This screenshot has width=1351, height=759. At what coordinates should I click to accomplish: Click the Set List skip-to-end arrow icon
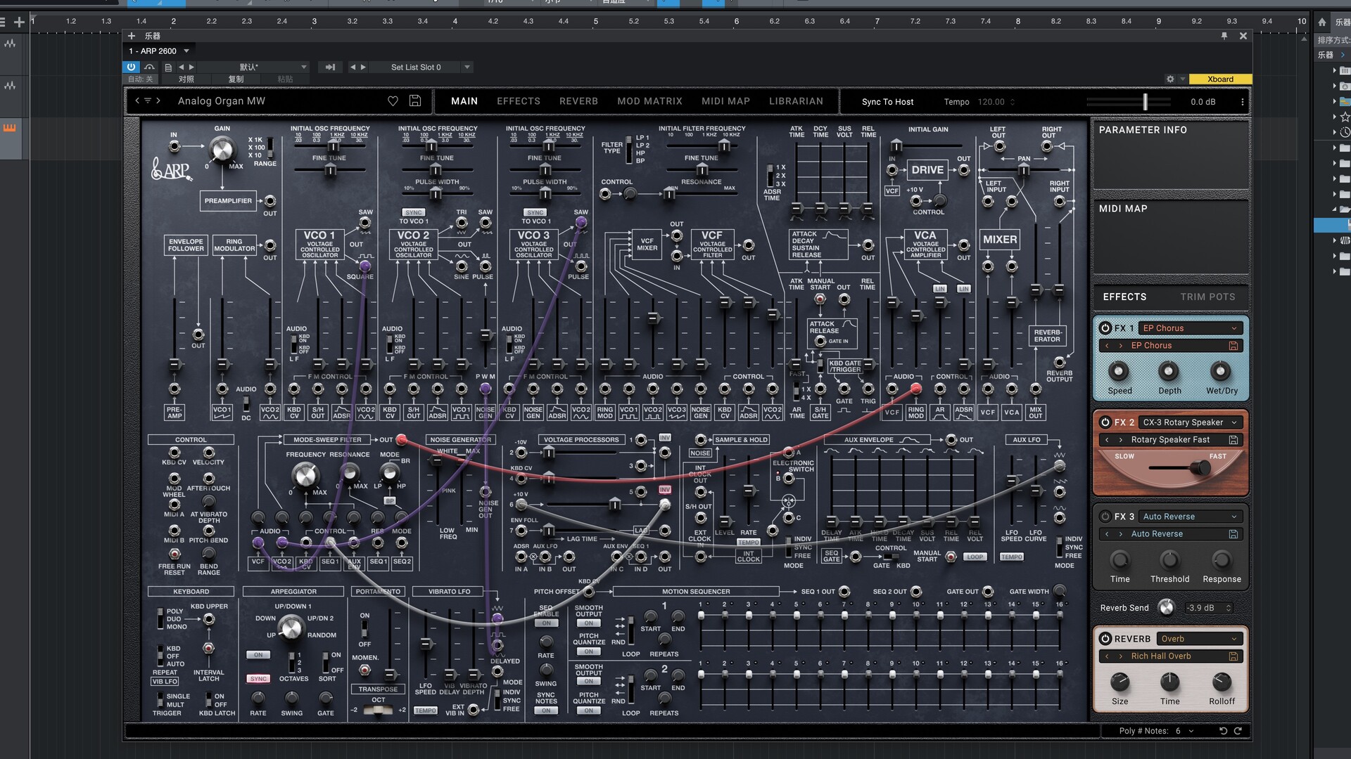[x=329, y=67]
